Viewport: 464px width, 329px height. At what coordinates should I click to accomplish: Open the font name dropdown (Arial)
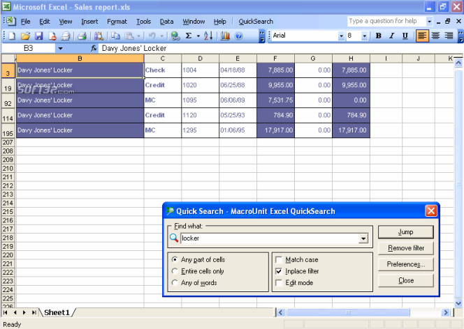[341, 36]
